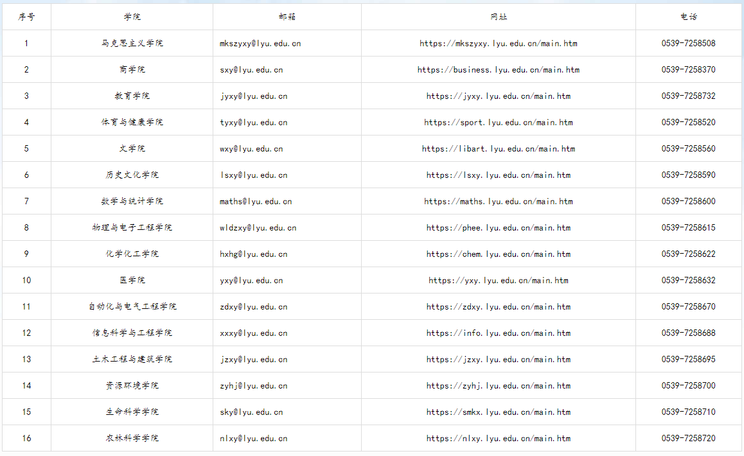Open https://jyxy.lyu.edu.cn/main.htm link
Viewport: 744px width, 456px height.
point(499,96)
